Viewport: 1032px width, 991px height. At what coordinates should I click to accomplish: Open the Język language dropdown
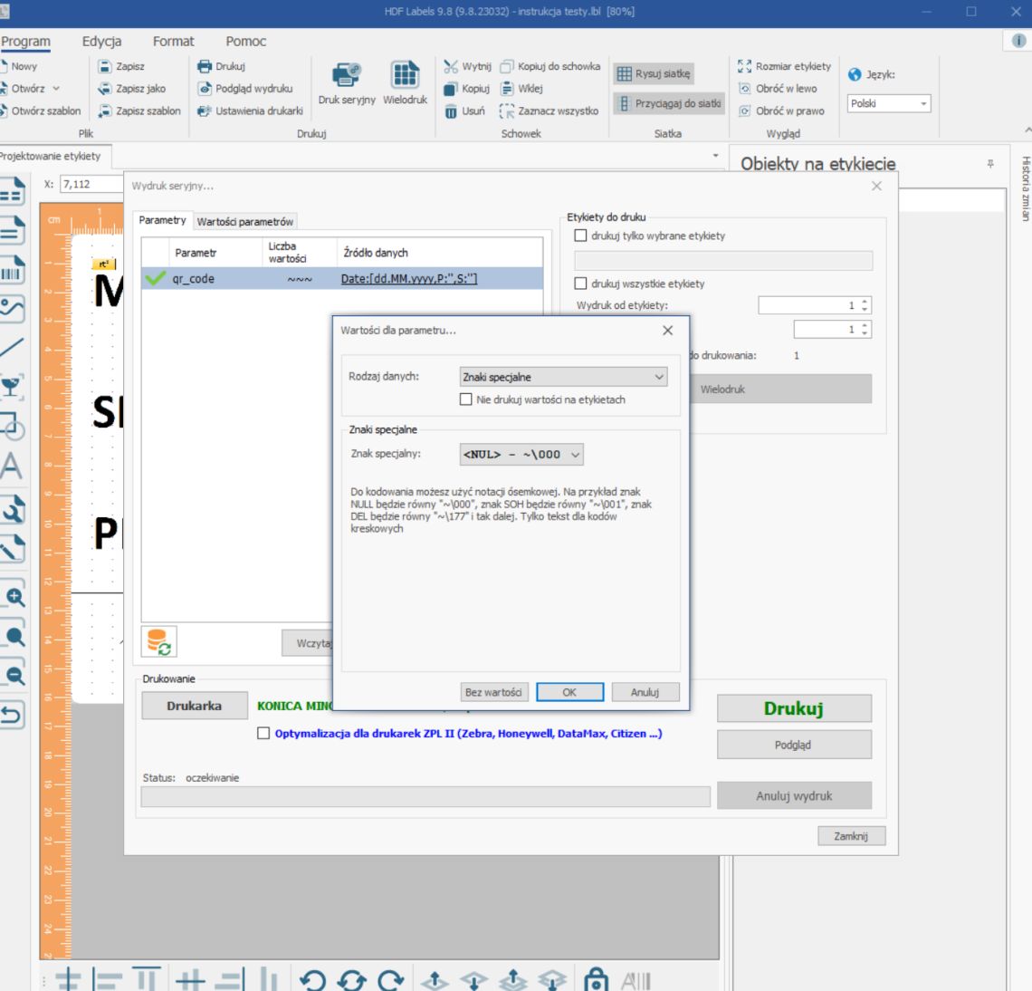pyautogui.click(x=889, y=103)
